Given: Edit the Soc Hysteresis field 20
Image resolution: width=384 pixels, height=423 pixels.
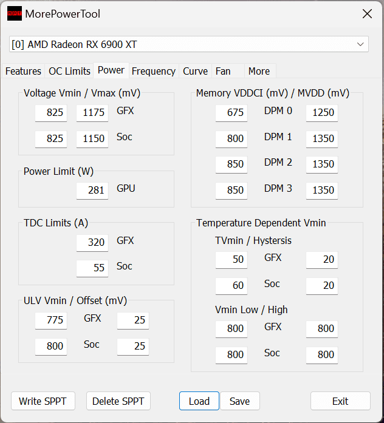Looking at the screenshot, I should [322, 286].
